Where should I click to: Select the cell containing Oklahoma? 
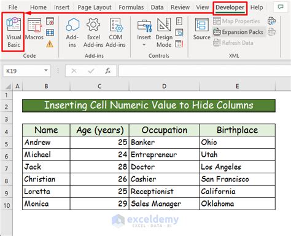(237, 204)
